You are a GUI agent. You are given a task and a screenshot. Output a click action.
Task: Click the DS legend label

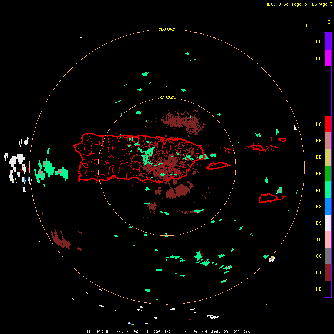point(318,223)
